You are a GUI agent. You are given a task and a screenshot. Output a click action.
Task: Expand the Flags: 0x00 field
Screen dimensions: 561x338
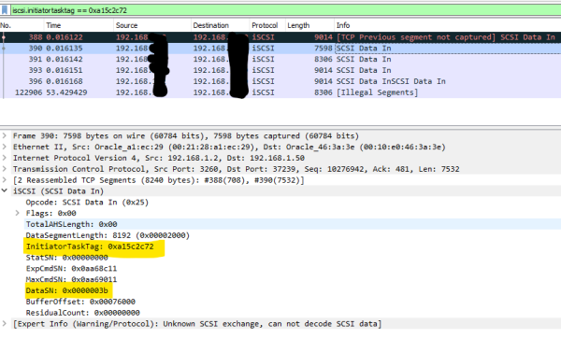(x=17, y=213)
